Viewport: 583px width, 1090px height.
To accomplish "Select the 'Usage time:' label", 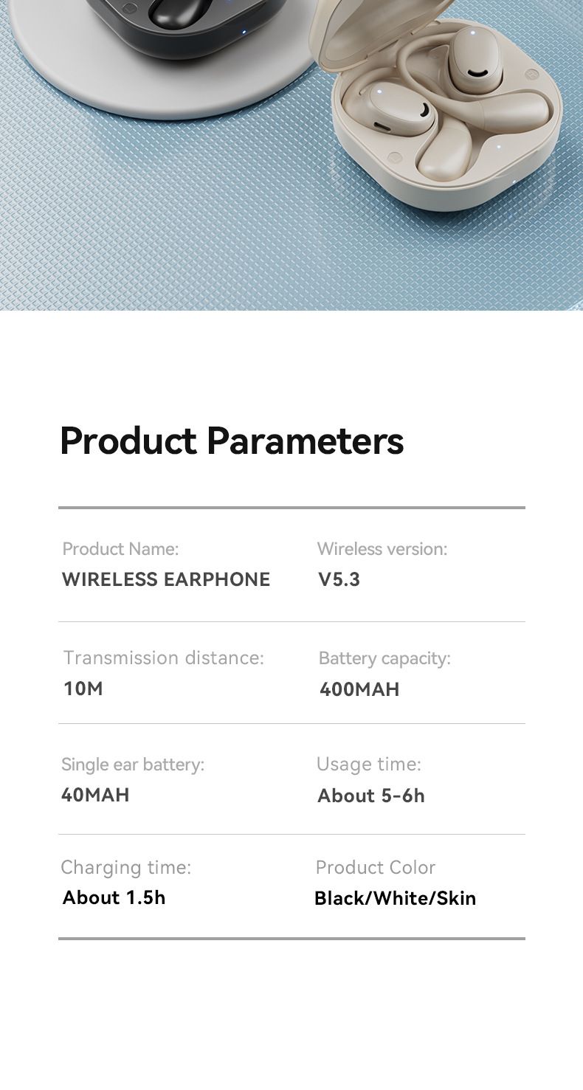I will 368,764.
